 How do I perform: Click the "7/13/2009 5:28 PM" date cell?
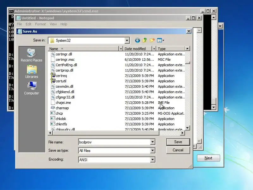[139, 103]
